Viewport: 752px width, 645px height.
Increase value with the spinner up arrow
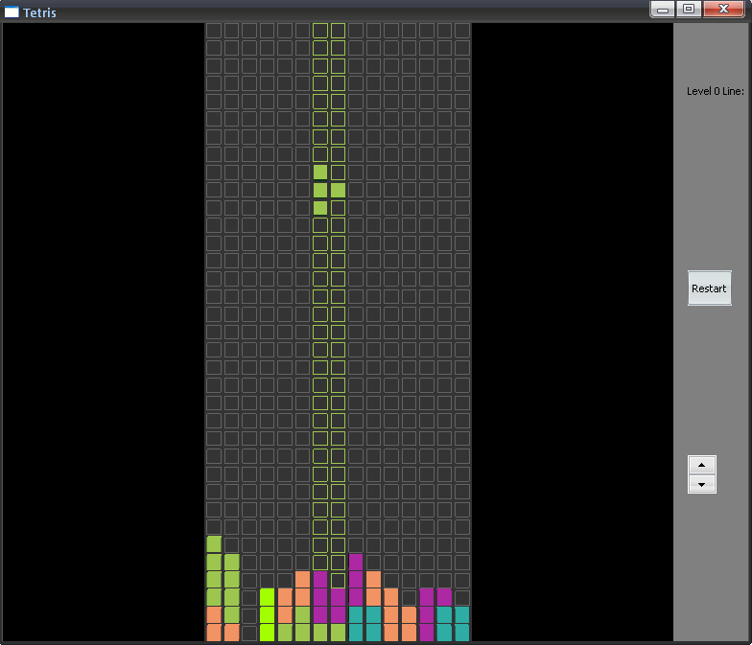click(x=702, y=465)
